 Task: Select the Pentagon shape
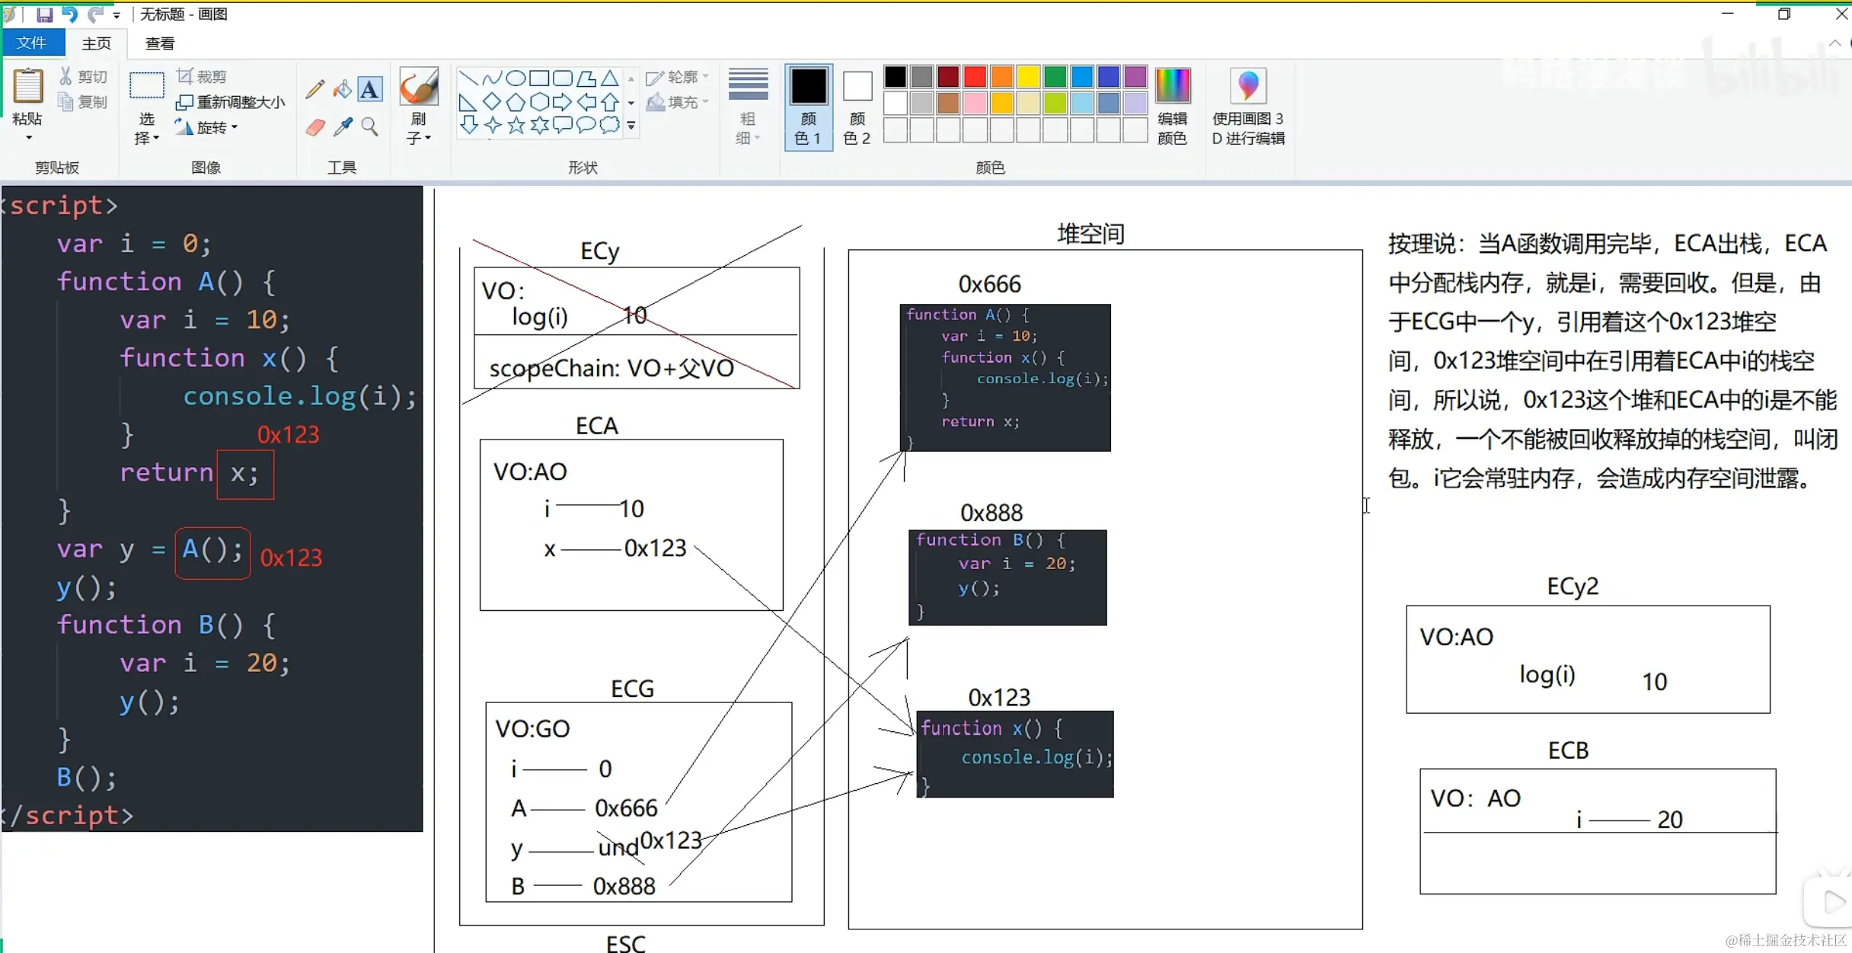point(516,101)
